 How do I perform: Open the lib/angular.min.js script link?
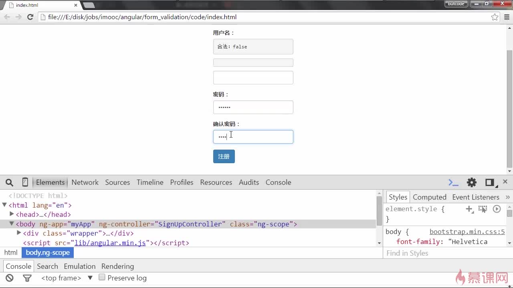pos(110,243)
